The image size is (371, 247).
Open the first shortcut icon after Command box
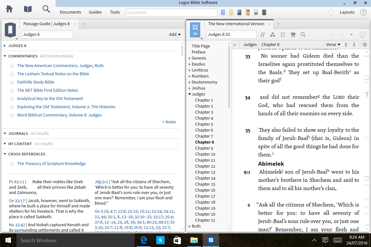coord(223,12)
